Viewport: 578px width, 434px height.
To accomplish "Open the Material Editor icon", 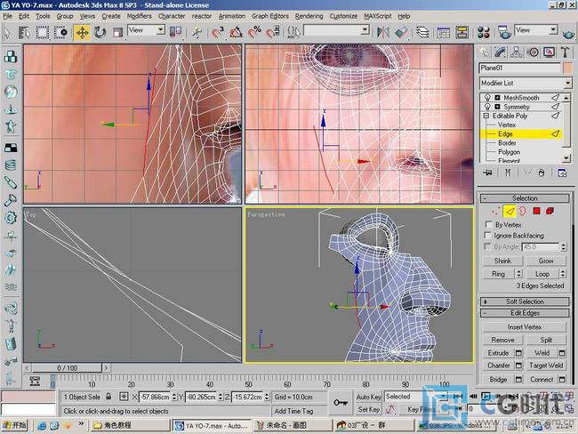I will click(483, 32).
